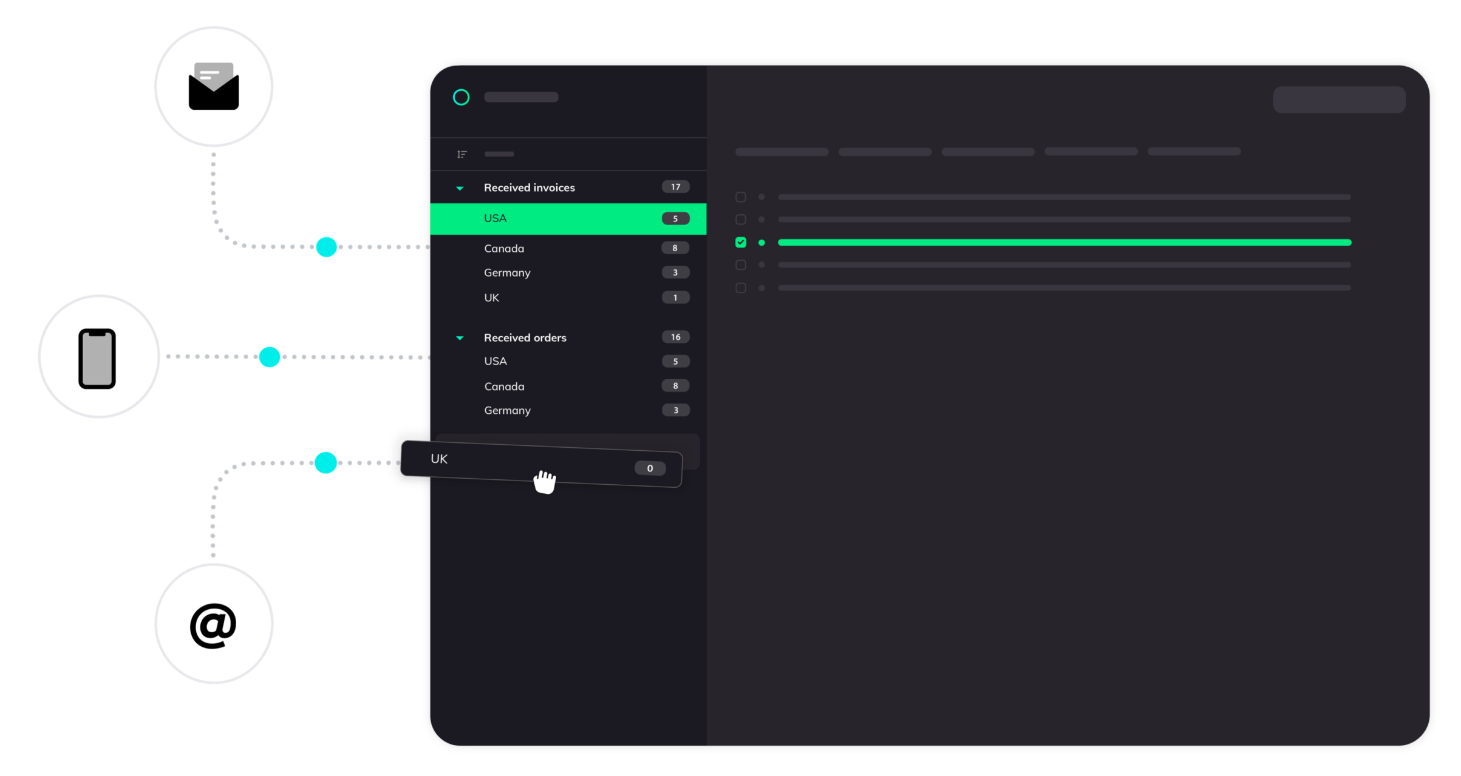Click the sort list icon
This screenshot has height=776, width=1461.
point(461,154)
